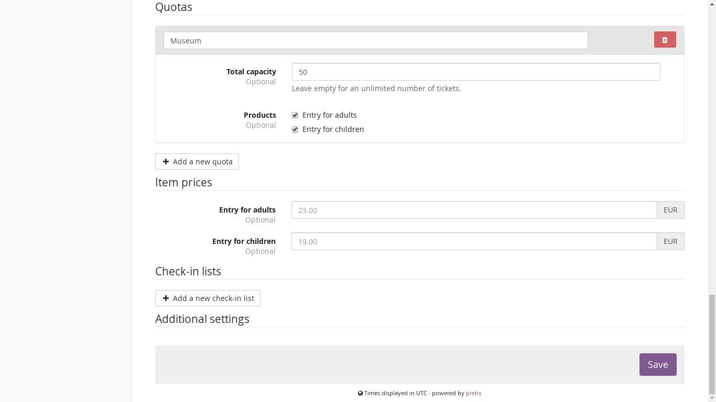Uncheck Entry for adults product checkbox
This screenshot has height=402, width=716.
[295, 115]
